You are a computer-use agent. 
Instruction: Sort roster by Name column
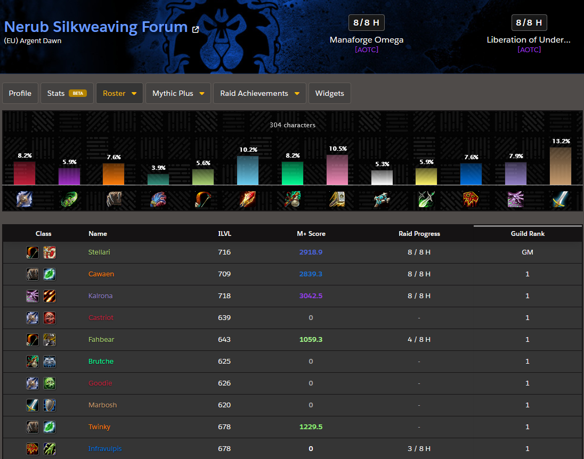[98, 234]
